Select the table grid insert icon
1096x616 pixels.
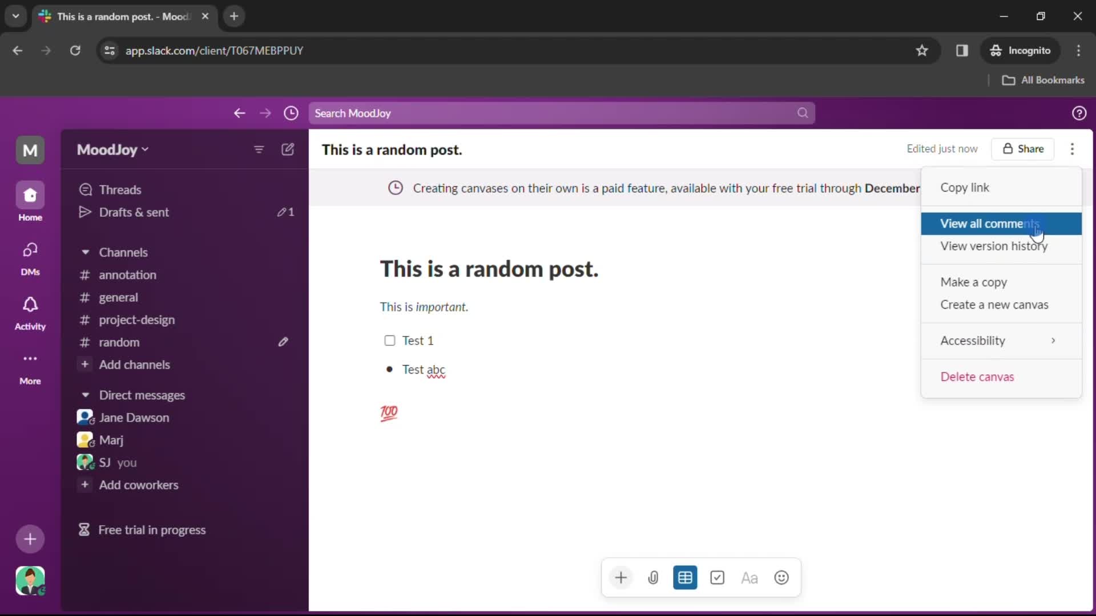685,578
